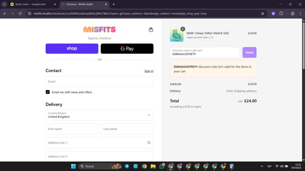Bookmark this page with star icon
Image resolution: width=305 pixels, height=171 pixels.
263,14
